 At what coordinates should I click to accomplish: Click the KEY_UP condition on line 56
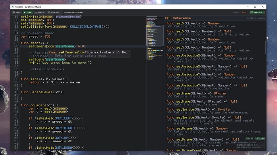(x=54, y=138)
